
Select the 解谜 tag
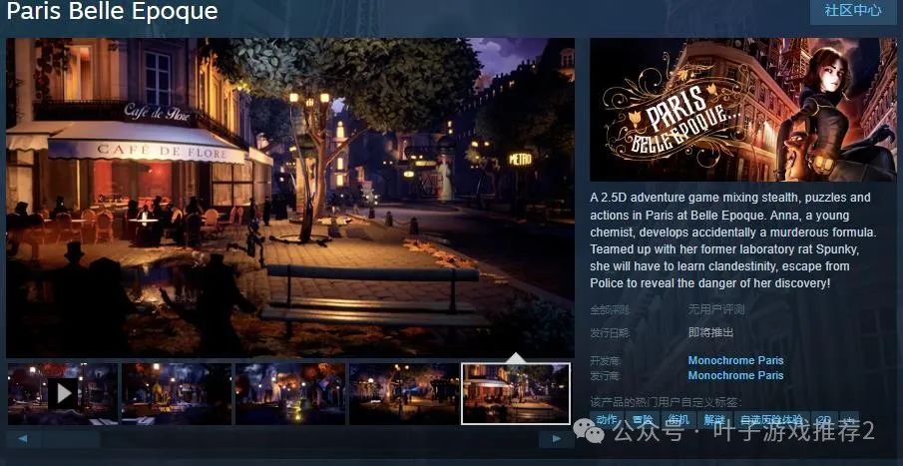pyautogui.click(x=714, y=419)
